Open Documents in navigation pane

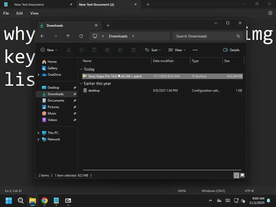coord(56,101)
